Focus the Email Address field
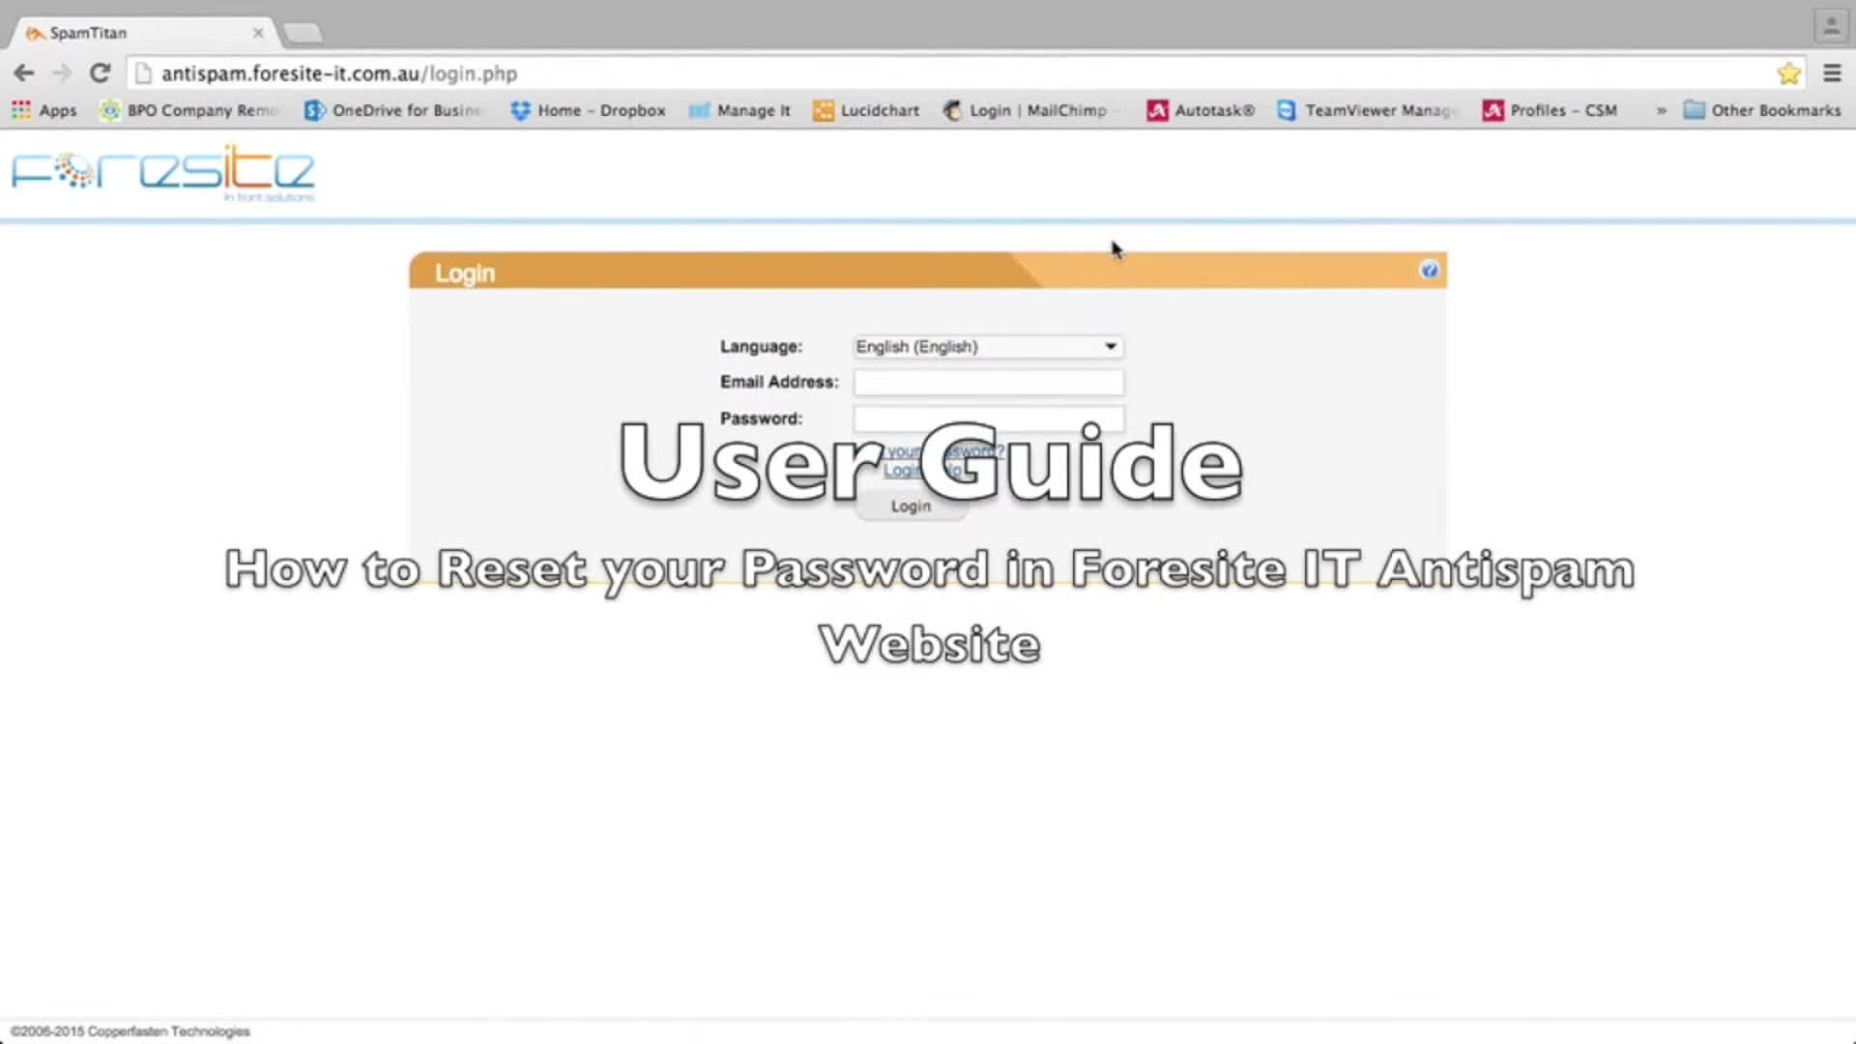Screen dimensions: 1856x1044 click(988, 382)
